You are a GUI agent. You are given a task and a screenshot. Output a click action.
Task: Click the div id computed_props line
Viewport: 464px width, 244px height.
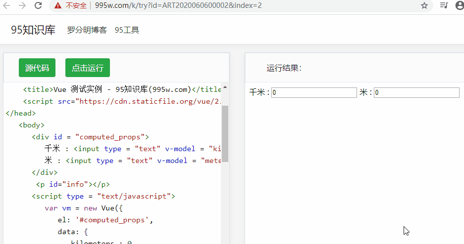[90, 137]
